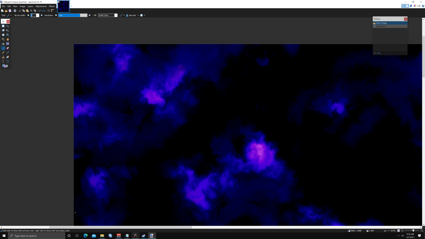Screen dimensions: 425x239
Task: Select the Eraser tool
Action: click(8, 48)
